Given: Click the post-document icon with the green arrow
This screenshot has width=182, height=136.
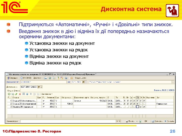Looking at the screenshot, I should click(x=58, y=78).
